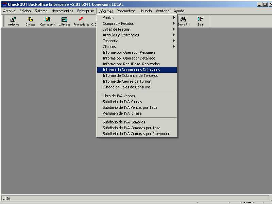
Task: Click the CheckOUT application title icon
Action: tap(4, 4)
